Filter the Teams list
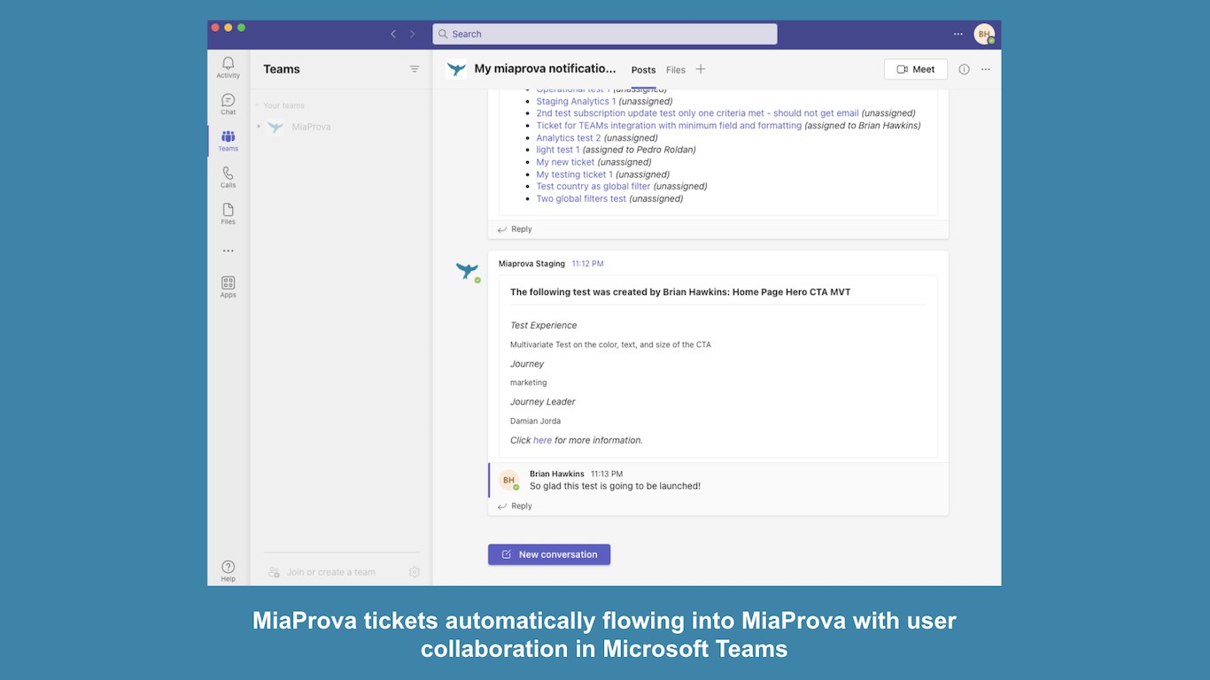The height and width of the screenshot is (680, 1210). 415,69
